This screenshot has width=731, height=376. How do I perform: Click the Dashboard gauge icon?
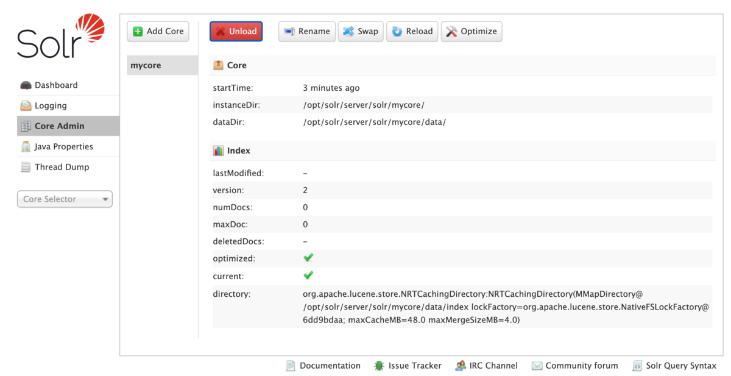[26, 85]
